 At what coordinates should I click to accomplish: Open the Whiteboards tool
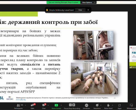pos(131,106)
